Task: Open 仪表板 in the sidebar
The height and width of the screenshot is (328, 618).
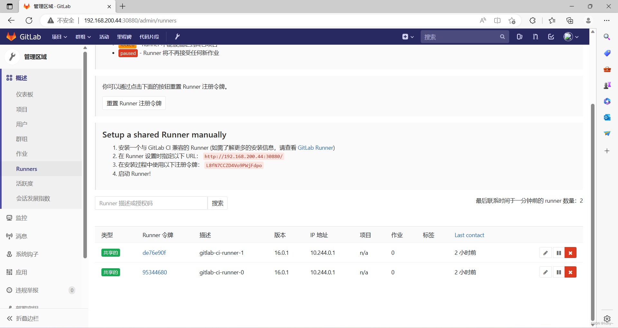Action: (25, 94)
